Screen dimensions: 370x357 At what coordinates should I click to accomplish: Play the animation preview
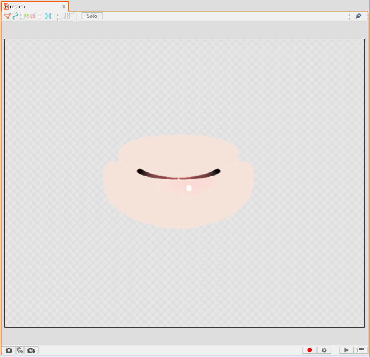tap(346, 350)
